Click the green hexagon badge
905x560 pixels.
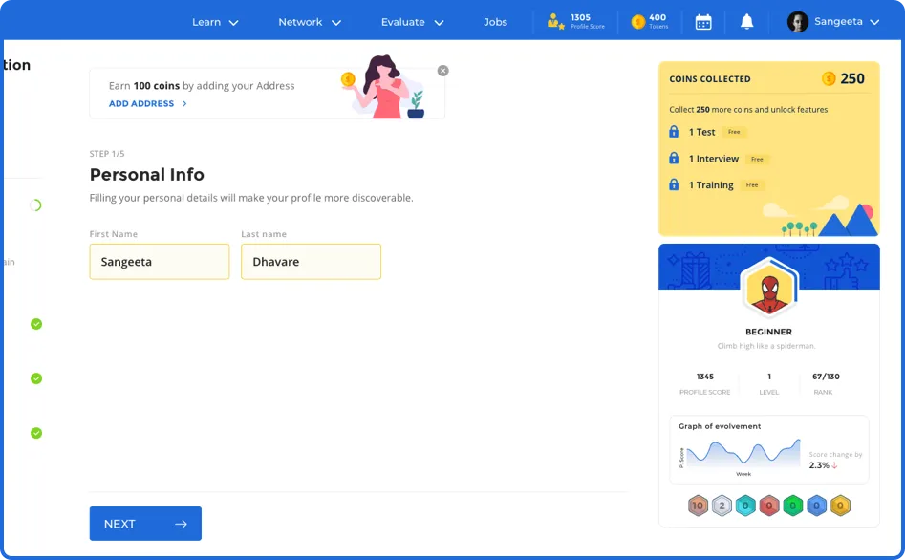click(x=792, y=506)
